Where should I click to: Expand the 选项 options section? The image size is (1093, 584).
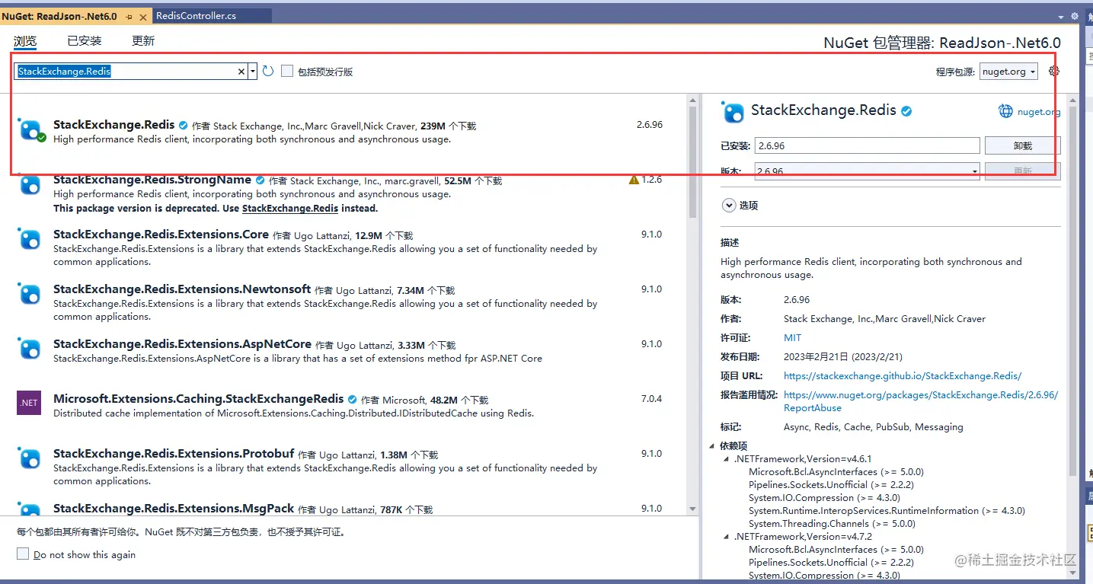pyautogui.click(x=729, y=206)
